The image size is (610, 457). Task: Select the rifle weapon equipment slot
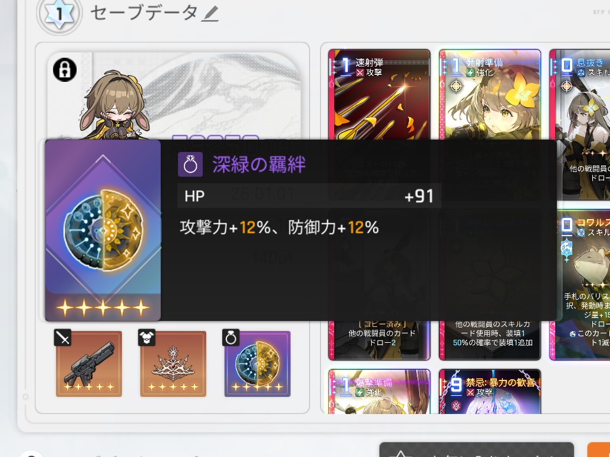point(88,364)
